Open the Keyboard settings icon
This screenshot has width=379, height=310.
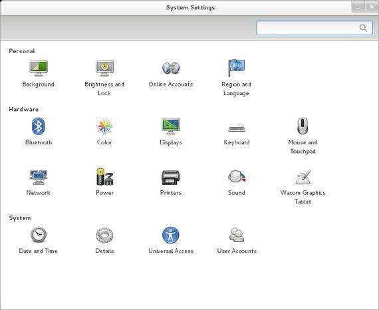(x=237, y=128)
